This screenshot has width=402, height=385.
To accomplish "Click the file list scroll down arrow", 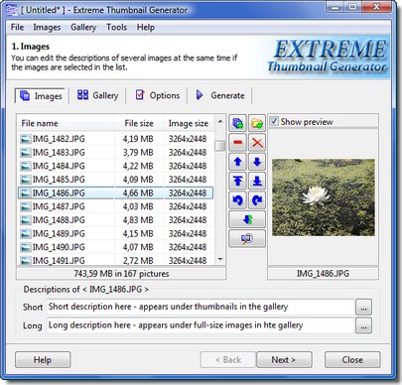I will 220,259.
